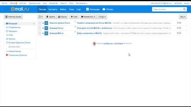Open message Добро пожаловать в Mail.Ru

pos(89,33)
